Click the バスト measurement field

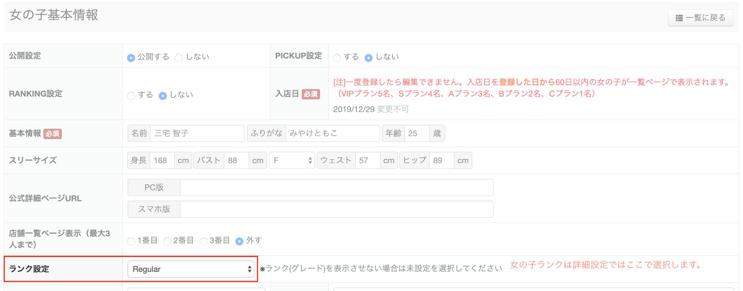tap(236, 160)
